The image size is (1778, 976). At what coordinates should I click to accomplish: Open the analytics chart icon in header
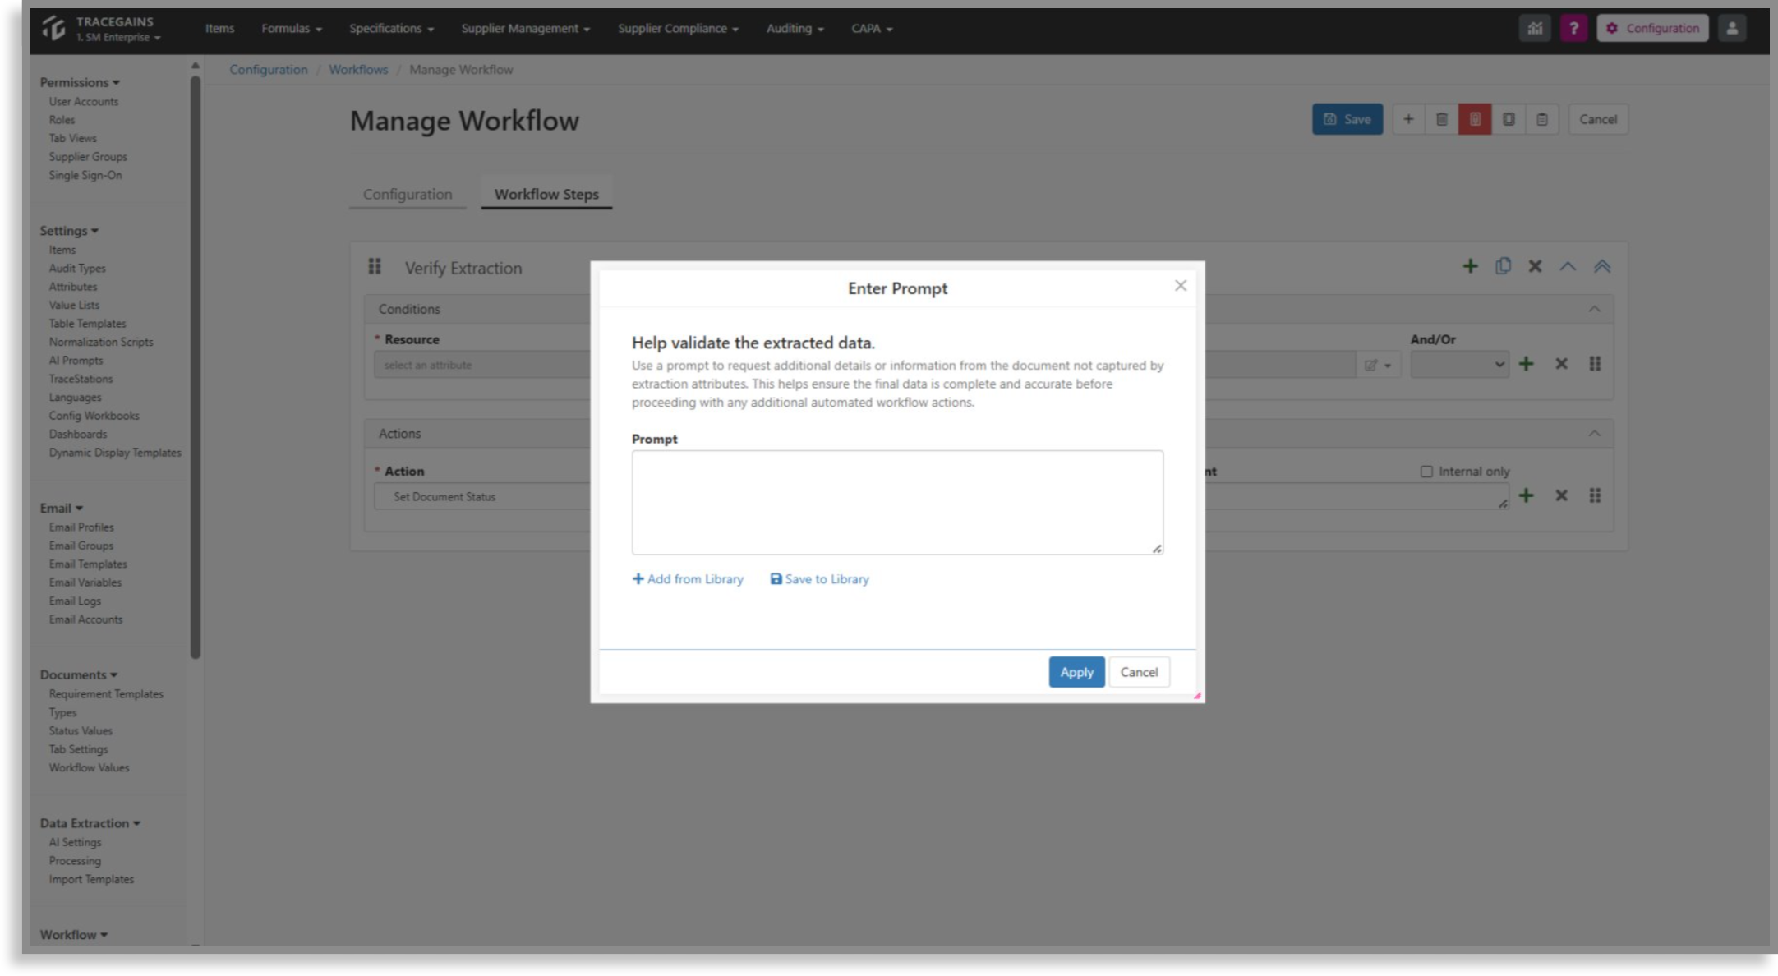pyautogui.click(x=1534, y=28)
